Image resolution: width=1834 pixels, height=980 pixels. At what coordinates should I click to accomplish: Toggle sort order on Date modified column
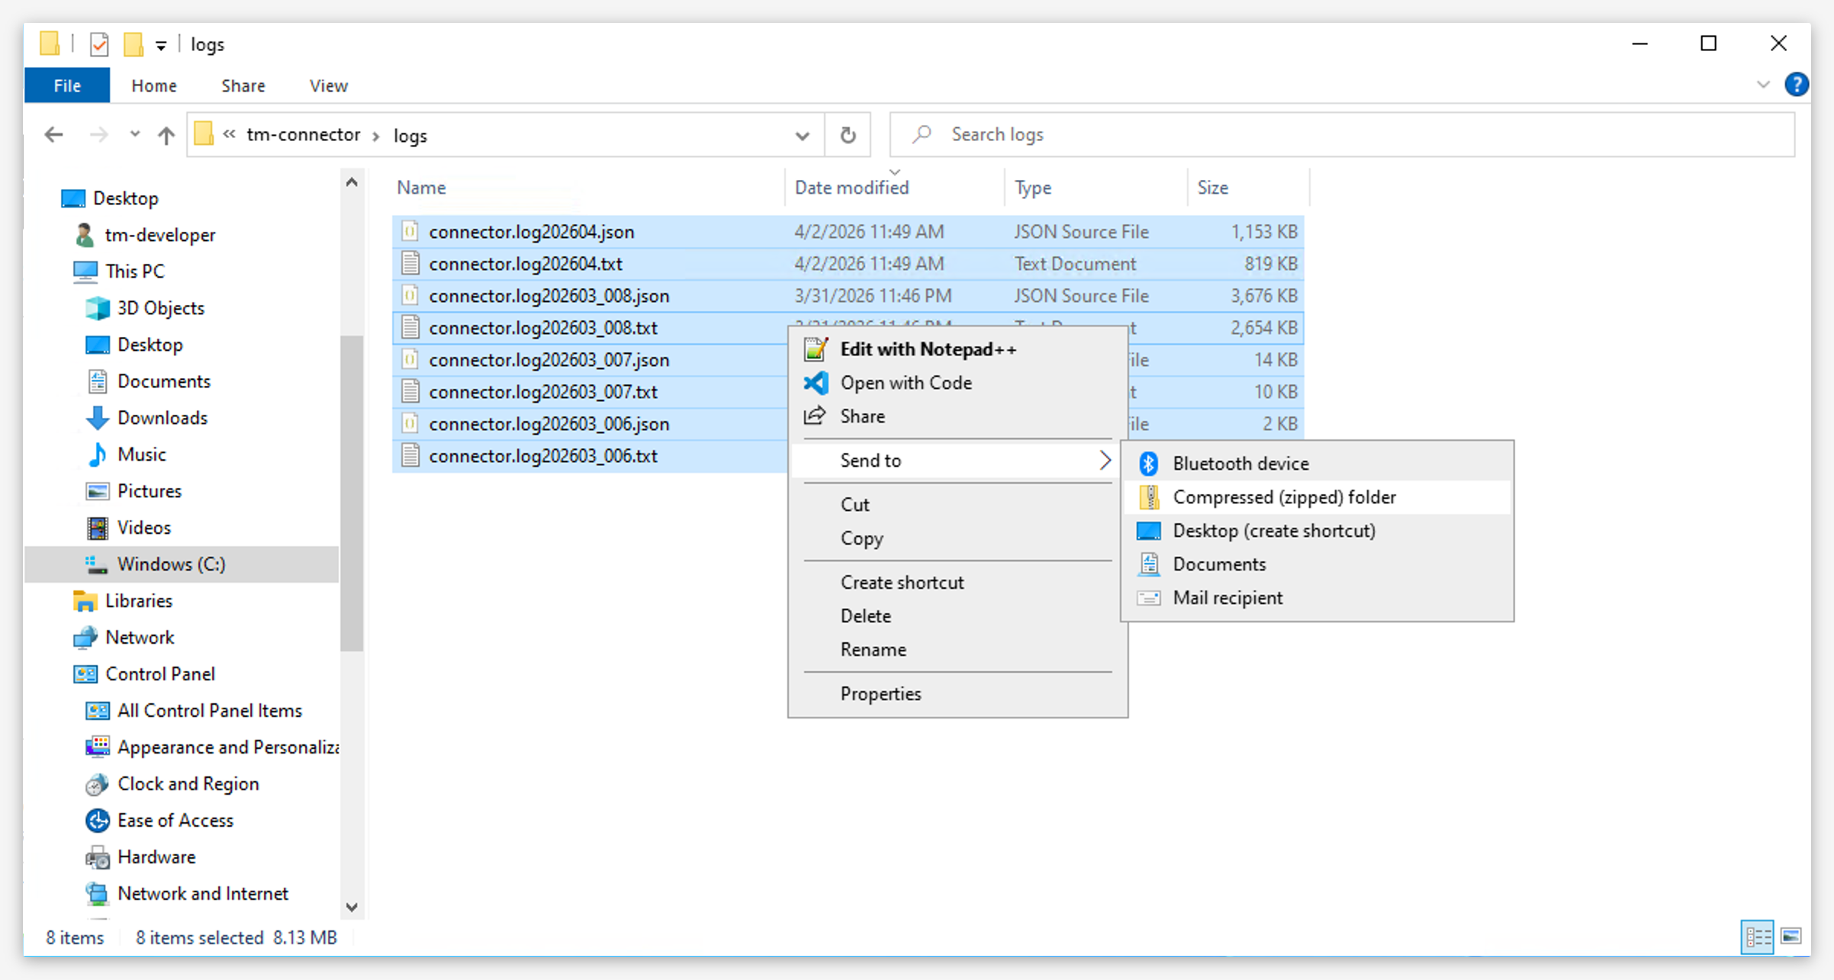point(851,187)
